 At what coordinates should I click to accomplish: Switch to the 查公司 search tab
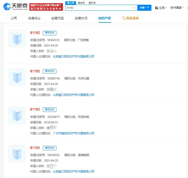point(70,3)
